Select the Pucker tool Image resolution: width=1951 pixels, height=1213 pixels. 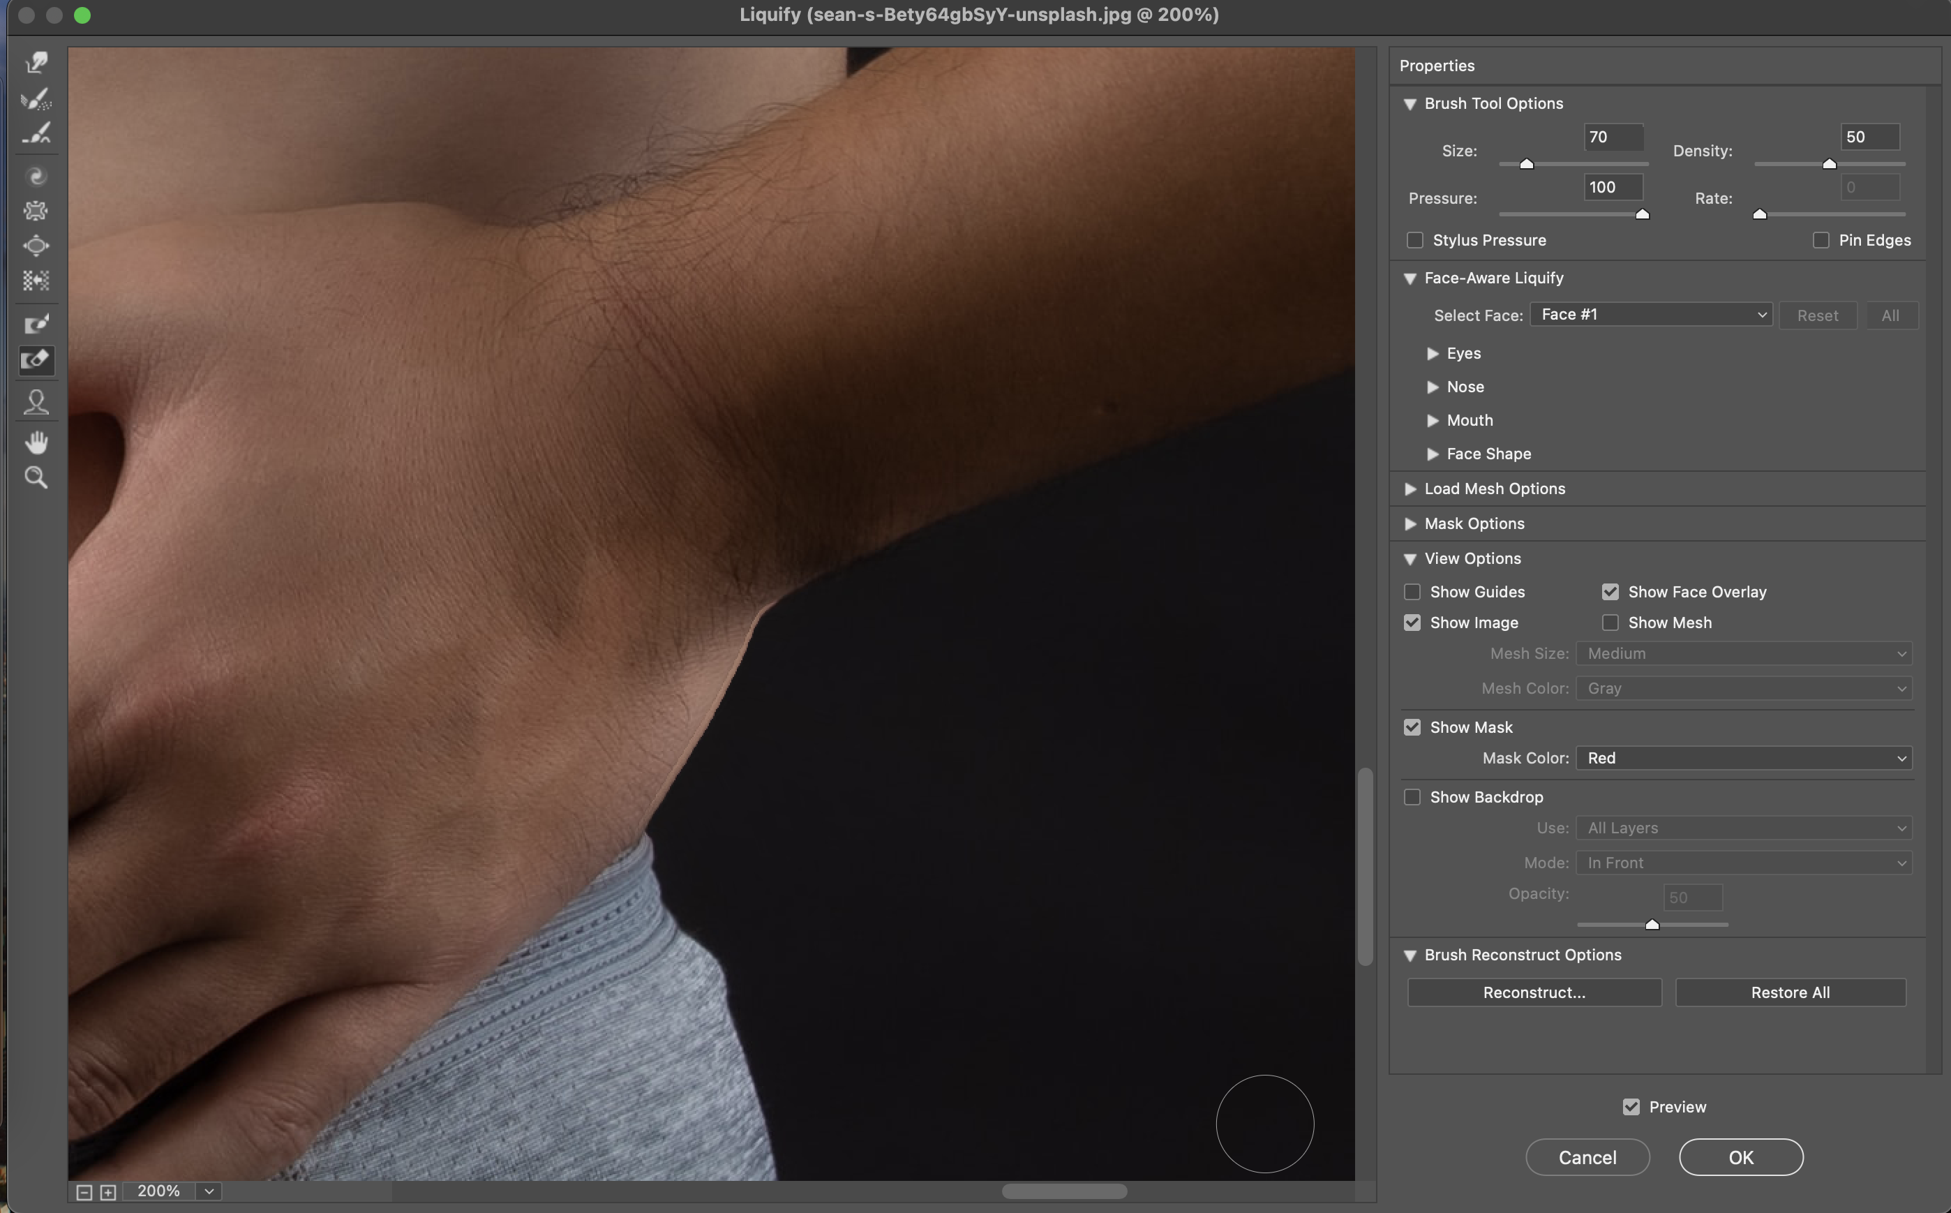(36, 210)
